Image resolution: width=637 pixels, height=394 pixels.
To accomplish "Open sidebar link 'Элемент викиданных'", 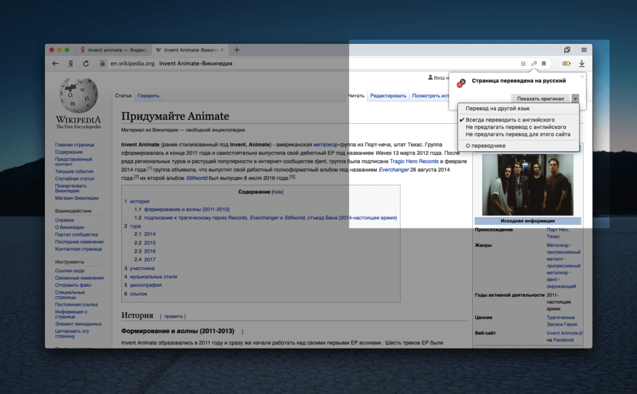I will [x=78, y=324].
